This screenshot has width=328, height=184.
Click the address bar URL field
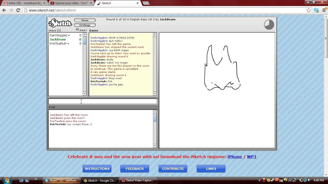[164, 10]
